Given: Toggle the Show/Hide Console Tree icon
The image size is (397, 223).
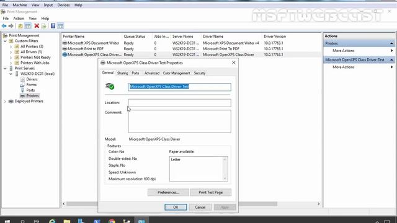Looking at the screenshot, I should coord(28,26).
